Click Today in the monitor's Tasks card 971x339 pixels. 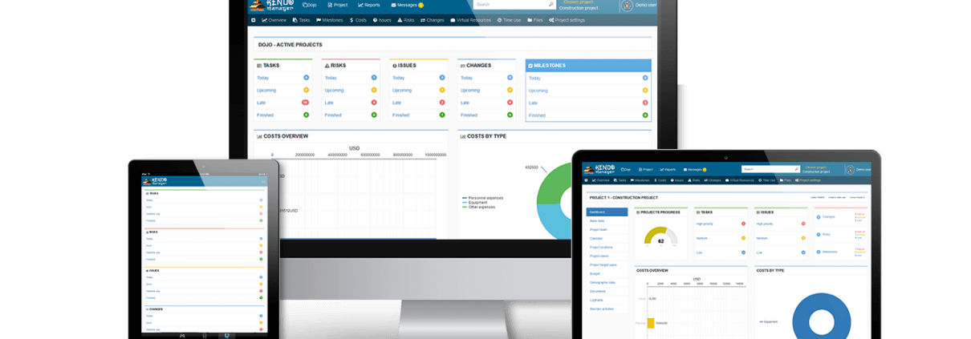(263, 78)
